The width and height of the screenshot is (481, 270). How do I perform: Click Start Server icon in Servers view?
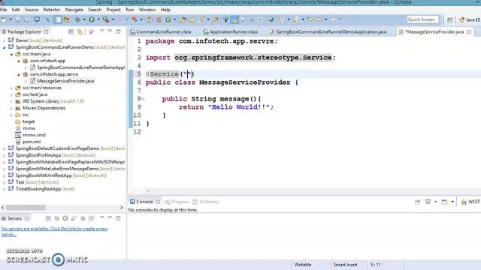65,218
